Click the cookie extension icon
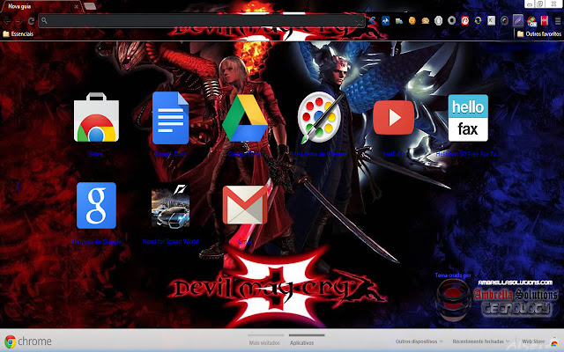 click(412, 21)
